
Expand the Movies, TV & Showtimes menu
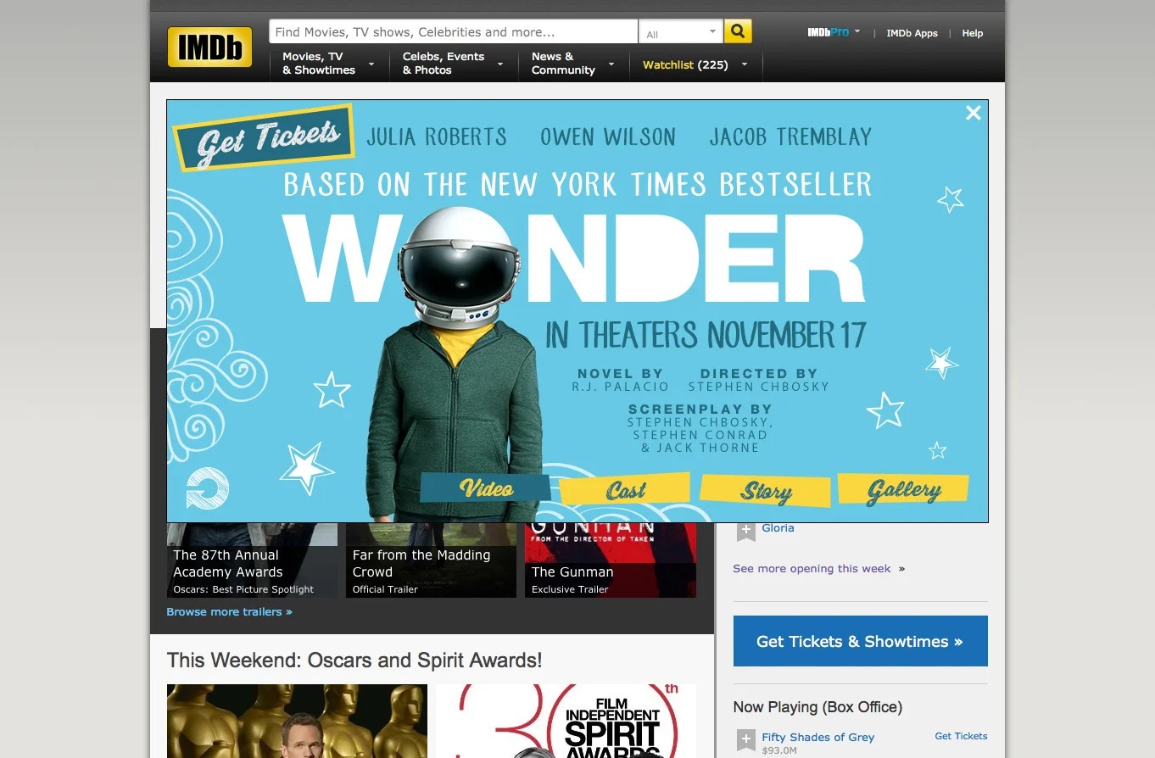(328, 64)
